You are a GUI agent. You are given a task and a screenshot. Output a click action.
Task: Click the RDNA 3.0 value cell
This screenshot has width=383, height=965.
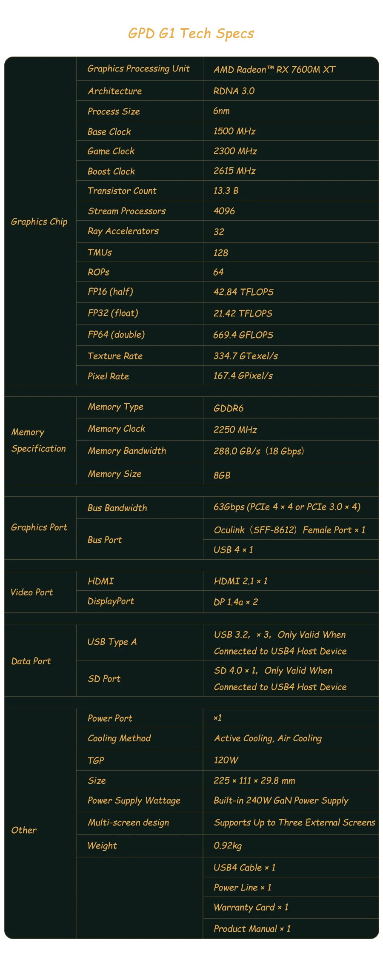234,91
